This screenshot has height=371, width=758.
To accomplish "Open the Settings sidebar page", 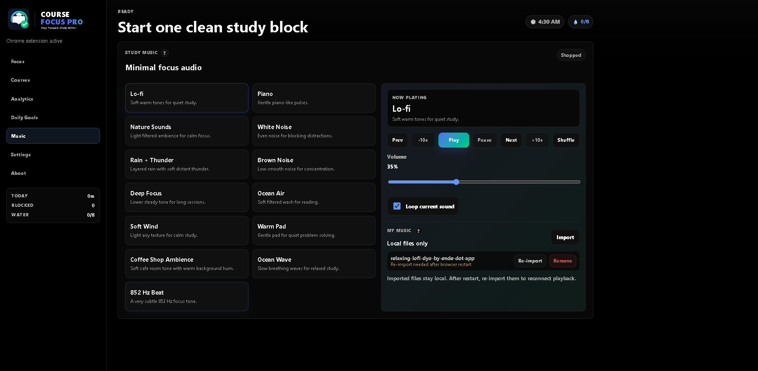I will point(53,155).
